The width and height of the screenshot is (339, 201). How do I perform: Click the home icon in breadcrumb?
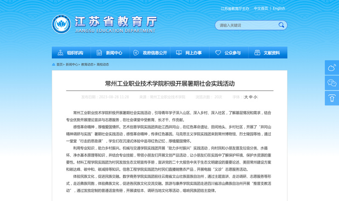[x=54, y=65]
